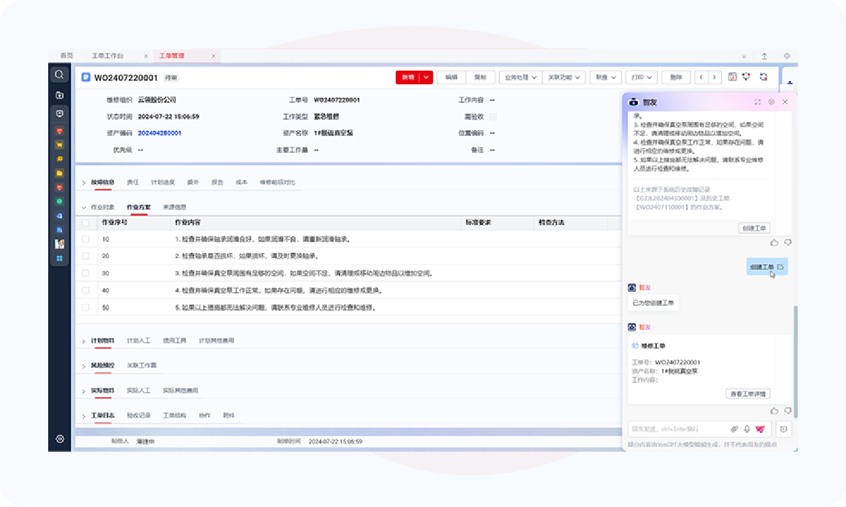846x507 pixels.
Task: Check the box for row 10
Action: 86,239
